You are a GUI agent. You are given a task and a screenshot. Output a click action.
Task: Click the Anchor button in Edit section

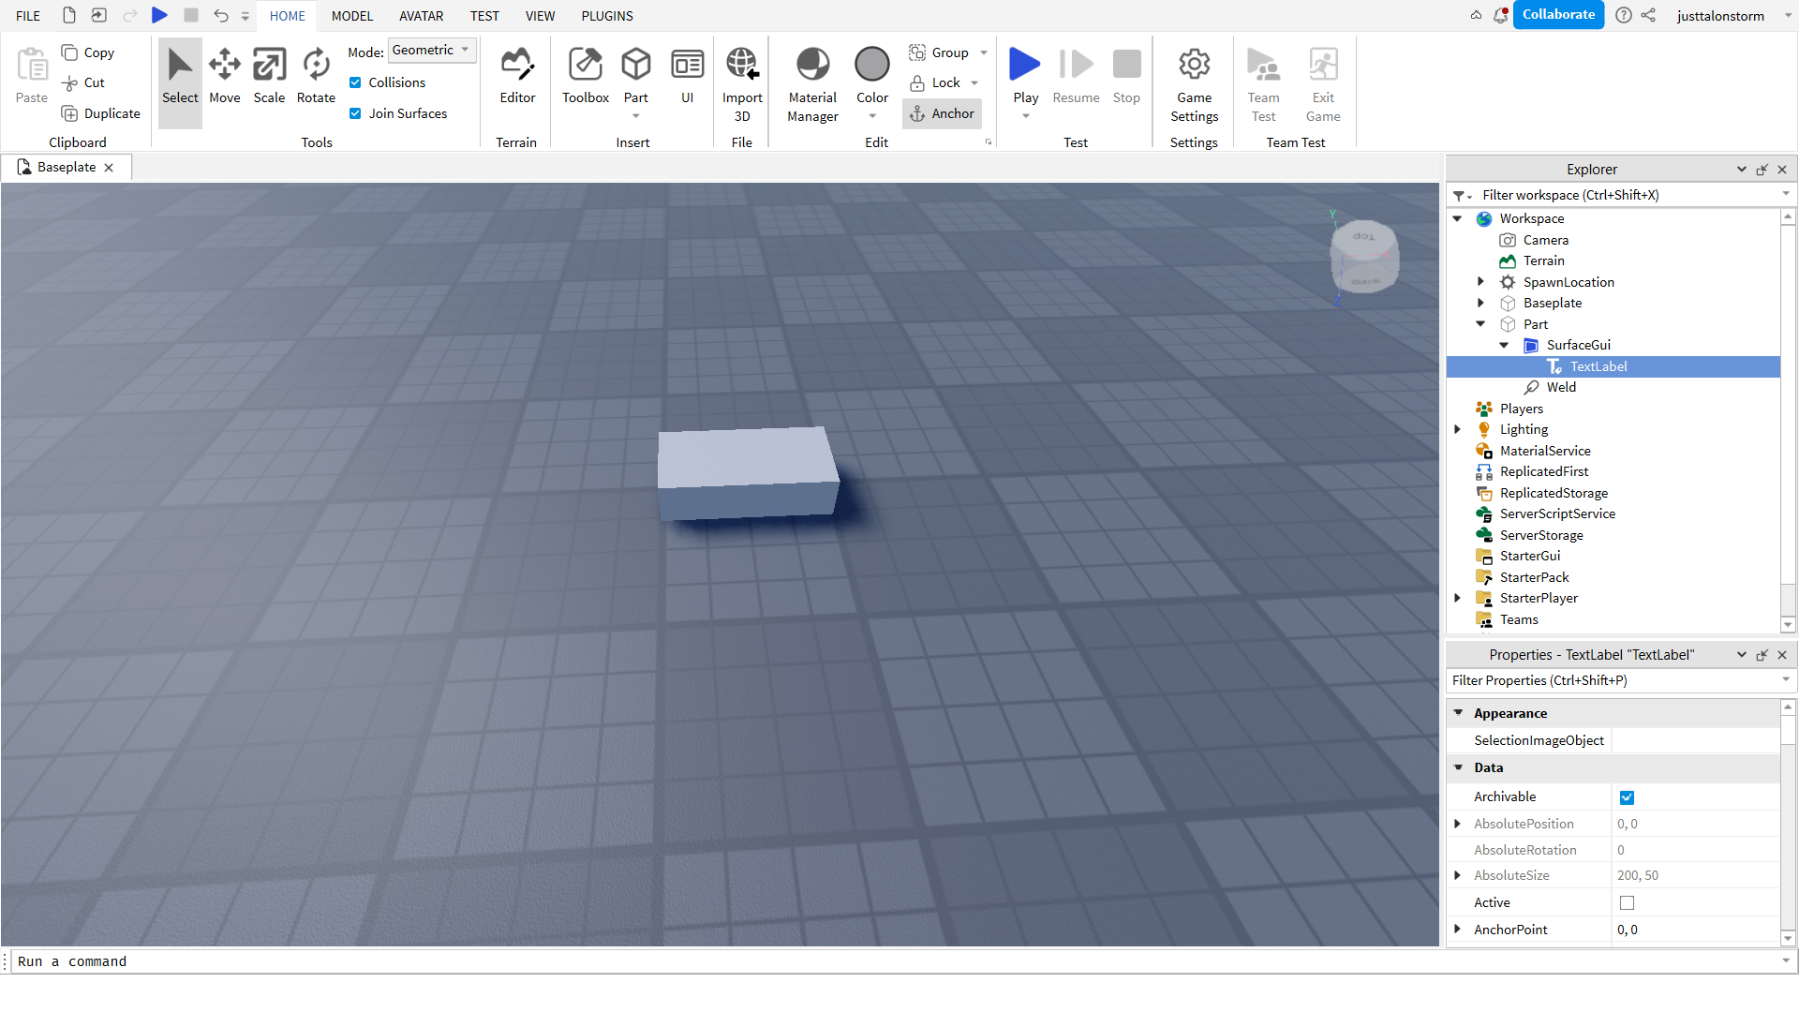942,113
